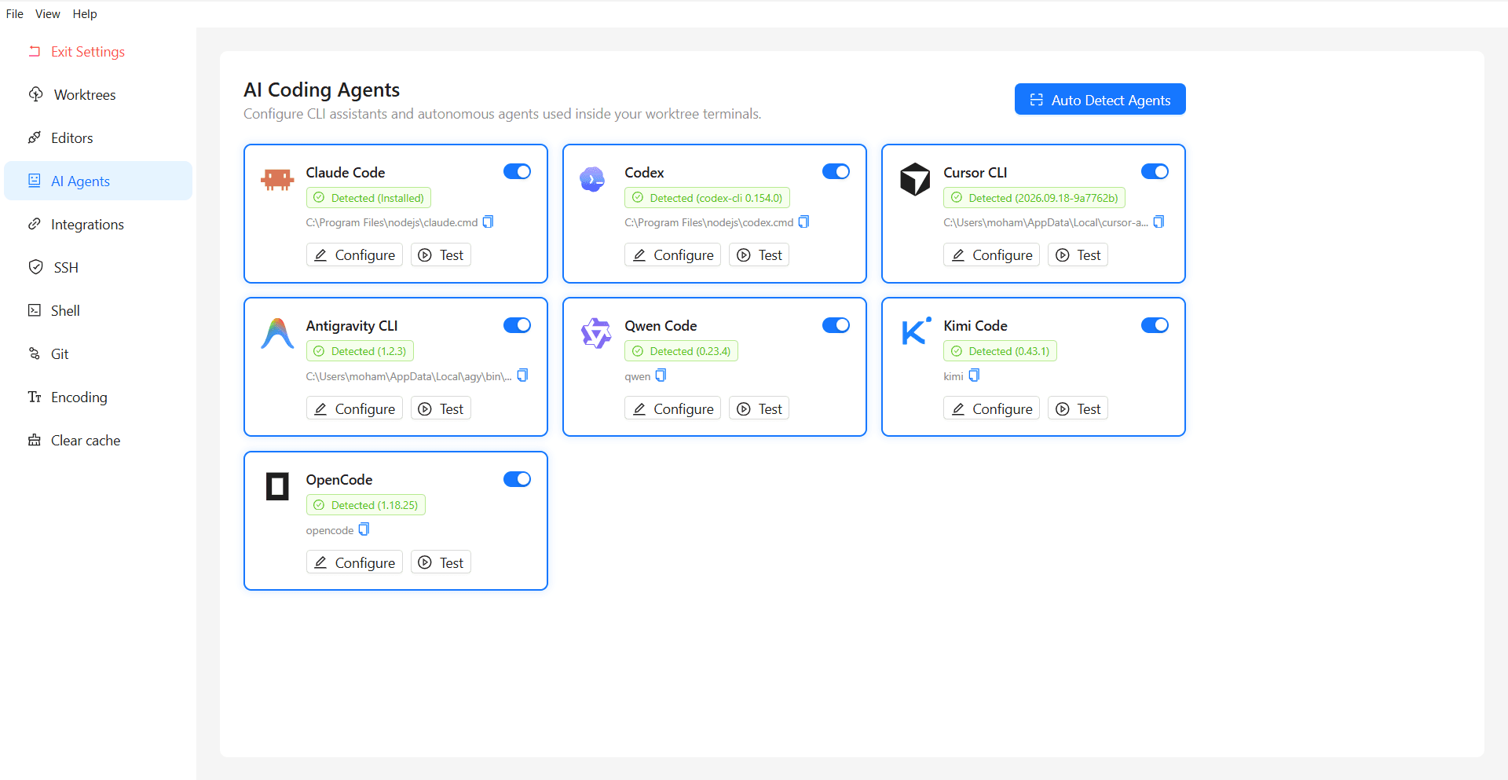Open the Git settings section

(98, 353)
